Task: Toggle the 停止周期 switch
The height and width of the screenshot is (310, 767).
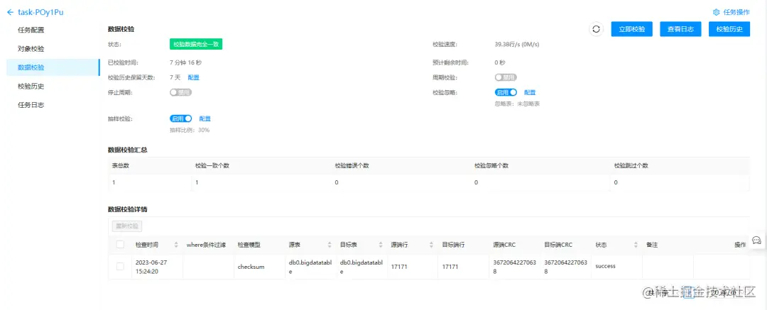Action: pyautogui.click(x=180, y=92)
